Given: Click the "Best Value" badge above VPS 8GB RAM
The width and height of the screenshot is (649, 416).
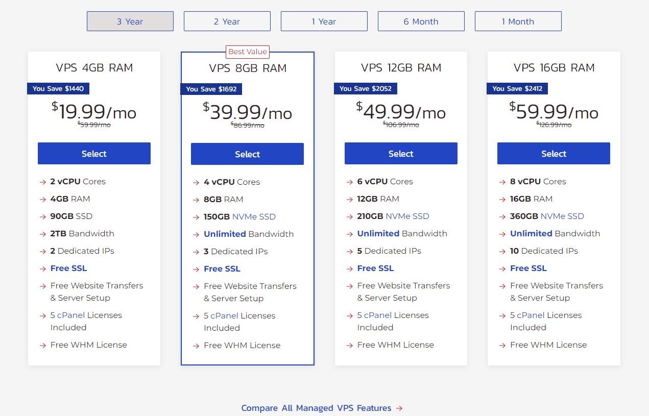Looking at the screenshot, I should click(x=248, y=52).
